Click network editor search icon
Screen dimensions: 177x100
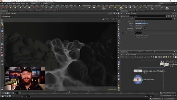174,57
